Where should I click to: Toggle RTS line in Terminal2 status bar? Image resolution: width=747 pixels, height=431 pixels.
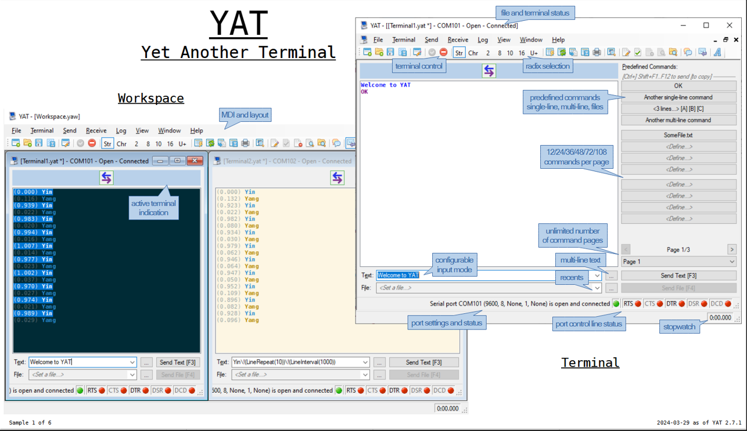click(x=355, y=390)
